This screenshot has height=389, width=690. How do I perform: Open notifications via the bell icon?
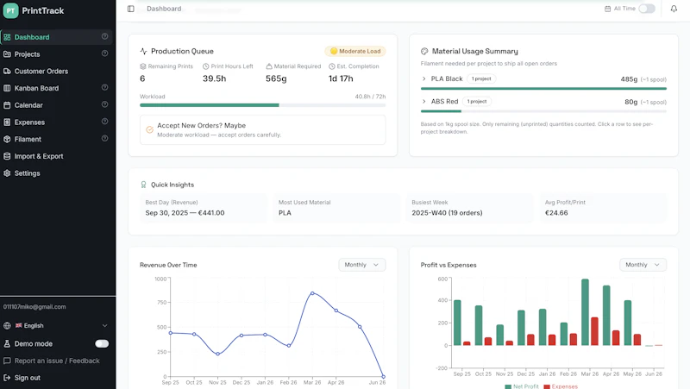tap(674, 9)
